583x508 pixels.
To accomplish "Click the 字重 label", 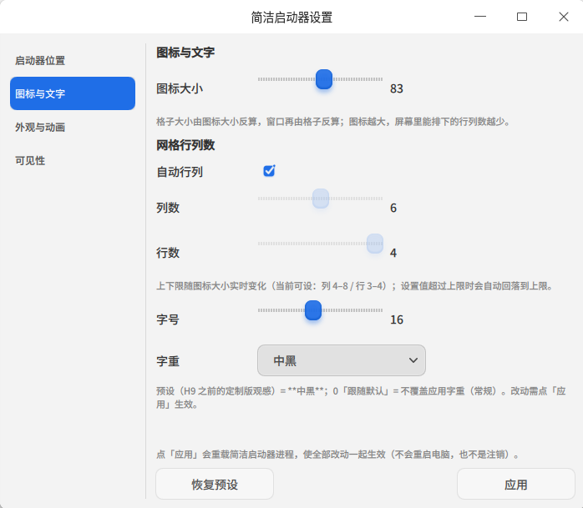I will point(168,361).
